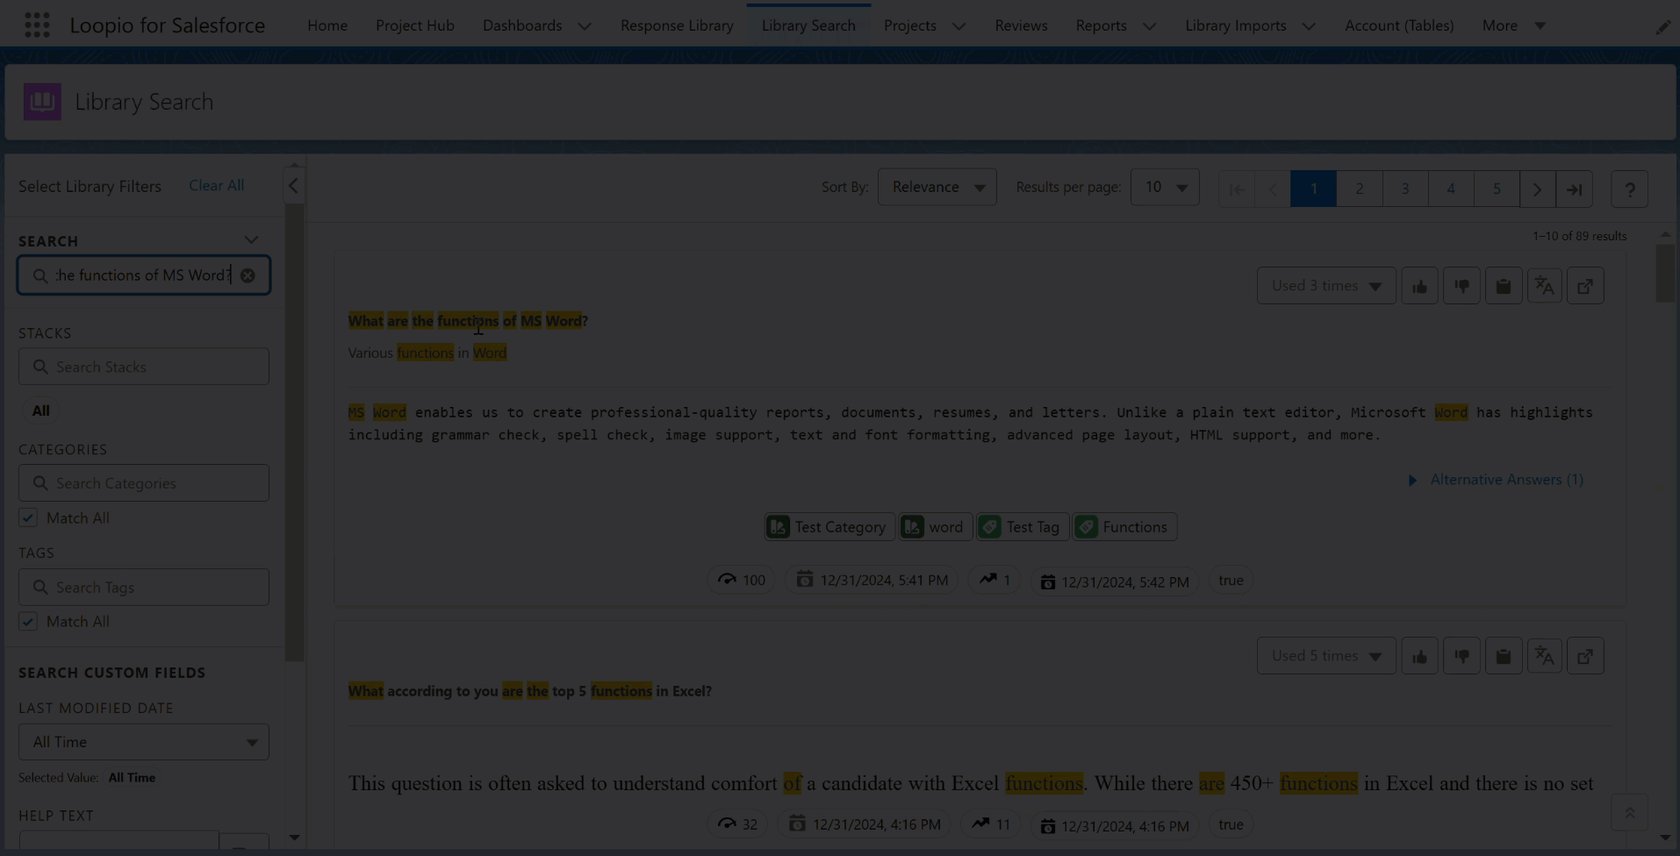Open the Dashboards menu chevron
This screenshot has width=1680, height=856.
tap(585, 26)
